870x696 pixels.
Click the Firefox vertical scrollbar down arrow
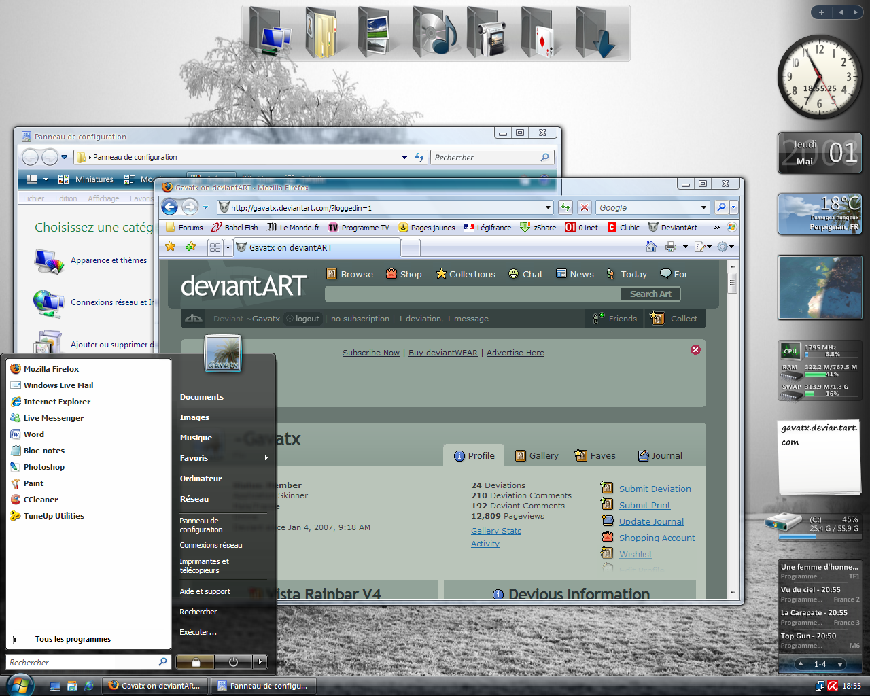pos(732,593)
